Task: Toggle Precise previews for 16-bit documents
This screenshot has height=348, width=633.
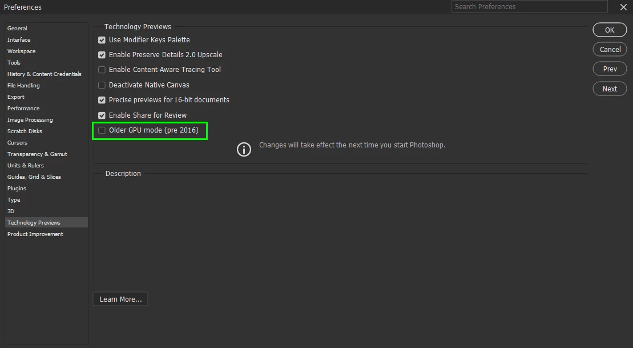Action: [102, 100]
